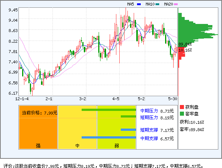Click the 8.22 price axis label
Viewport: 222px width, 168px height.
[x=13, y=41]
